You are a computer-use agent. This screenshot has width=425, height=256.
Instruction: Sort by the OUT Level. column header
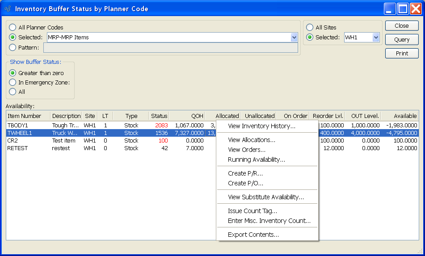tap(363, 116)
